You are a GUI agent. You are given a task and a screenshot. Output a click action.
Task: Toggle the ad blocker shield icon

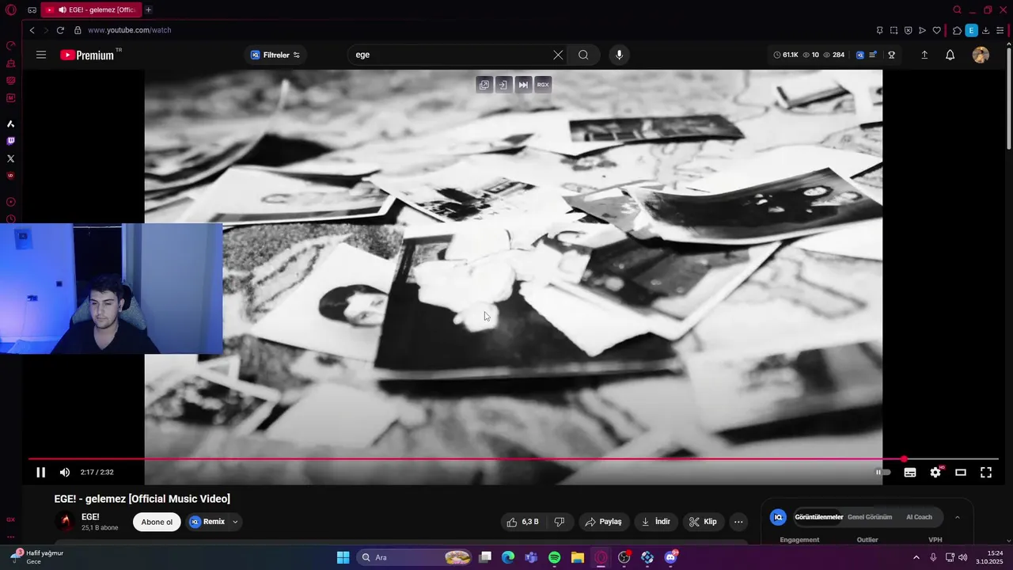click(x=908, y=30)
